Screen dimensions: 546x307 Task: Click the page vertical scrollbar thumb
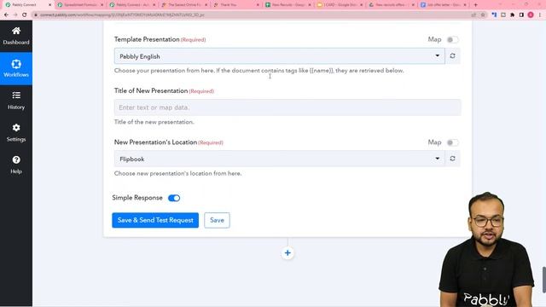coord(543,280)
